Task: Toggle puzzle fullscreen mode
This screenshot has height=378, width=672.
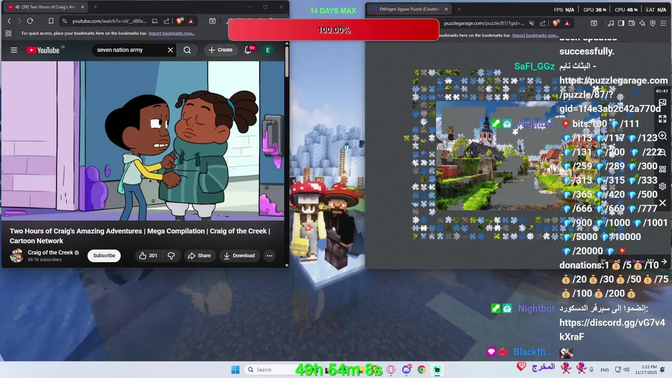Action: 663,119
